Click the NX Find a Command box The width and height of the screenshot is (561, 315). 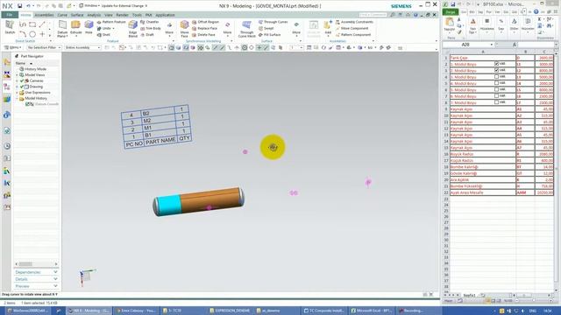pyautogui.click(x=373, y=15)
